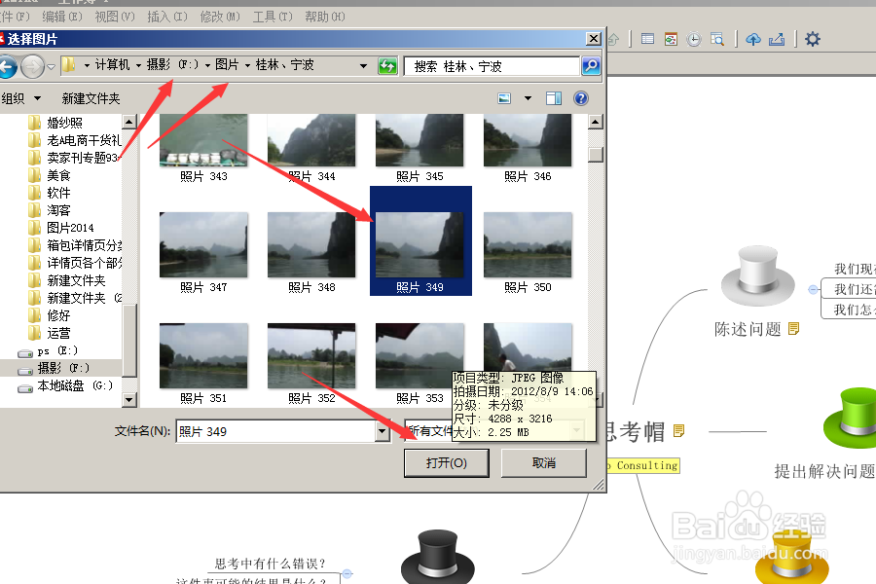
Task: Open the 工具(T) menu
Action: (x=273, y=17)
